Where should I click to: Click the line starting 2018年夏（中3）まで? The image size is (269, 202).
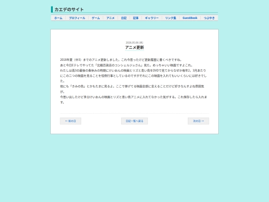[121, 60]
